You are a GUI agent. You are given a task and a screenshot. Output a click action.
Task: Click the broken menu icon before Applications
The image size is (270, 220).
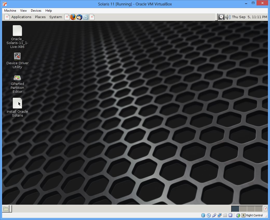(7, 17)
